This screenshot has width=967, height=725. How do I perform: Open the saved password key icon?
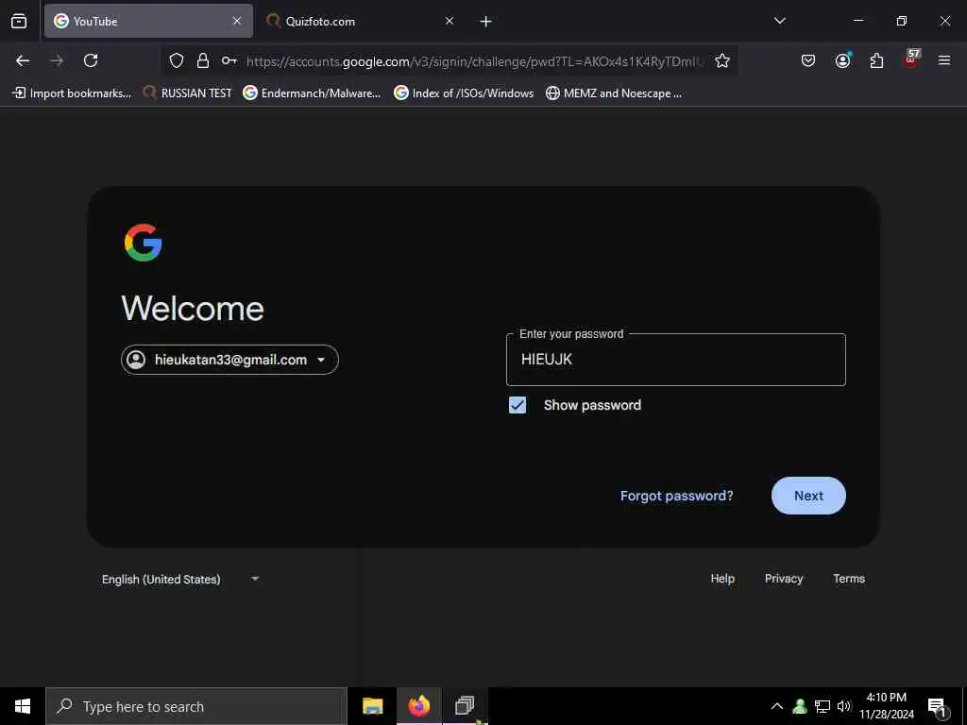pyautogui.click(x=229, y=60)
